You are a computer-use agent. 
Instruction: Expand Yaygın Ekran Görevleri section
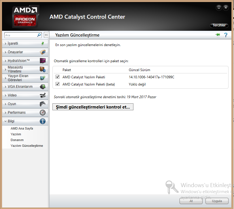(25, 78)
